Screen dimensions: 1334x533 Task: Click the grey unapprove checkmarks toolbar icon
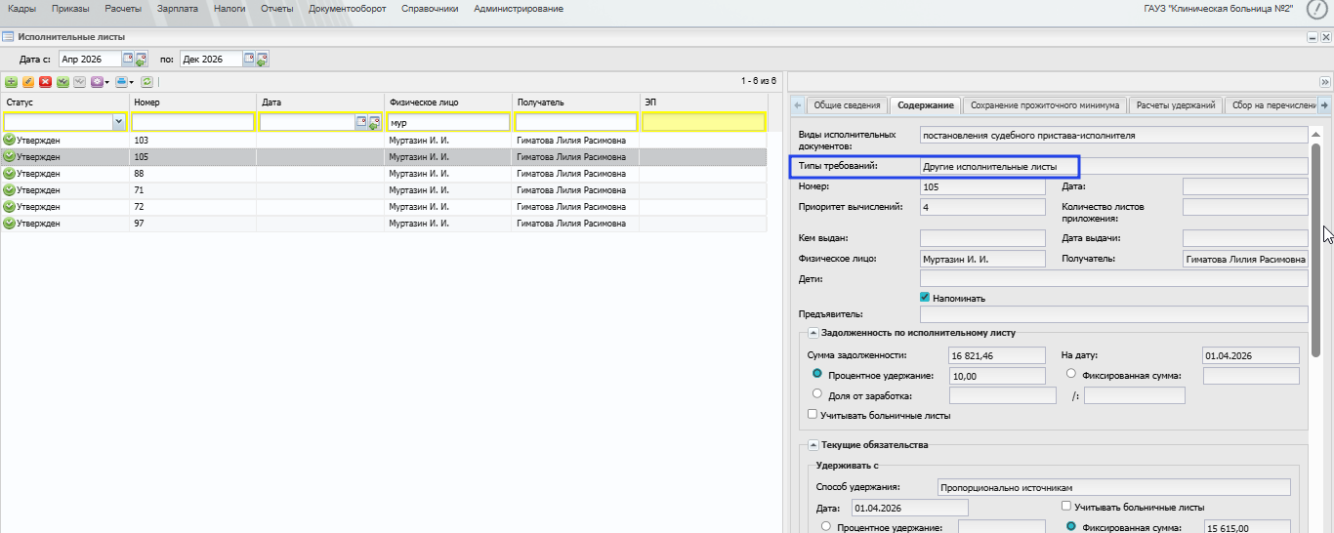click(79, 82)
